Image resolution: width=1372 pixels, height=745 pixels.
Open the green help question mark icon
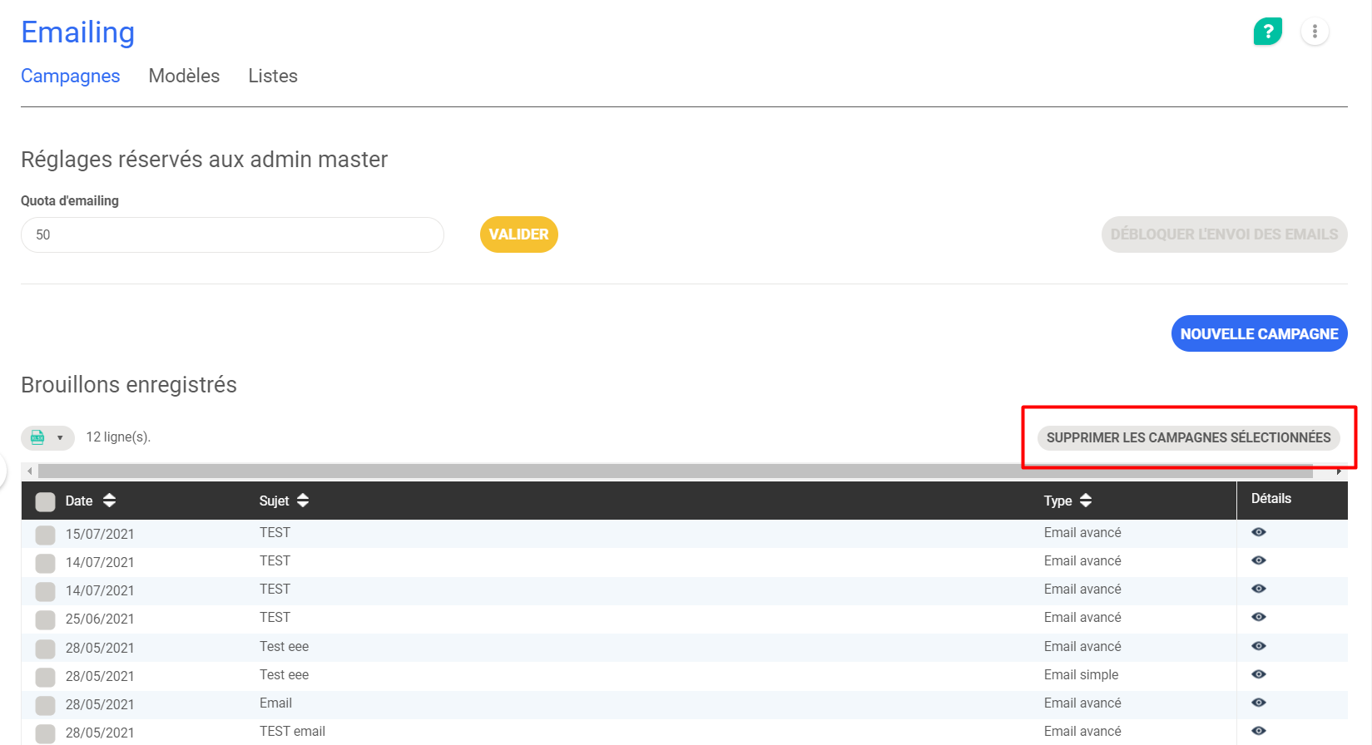1267,32
